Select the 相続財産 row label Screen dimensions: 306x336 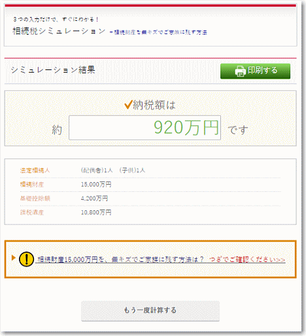[x=32, y=185]
